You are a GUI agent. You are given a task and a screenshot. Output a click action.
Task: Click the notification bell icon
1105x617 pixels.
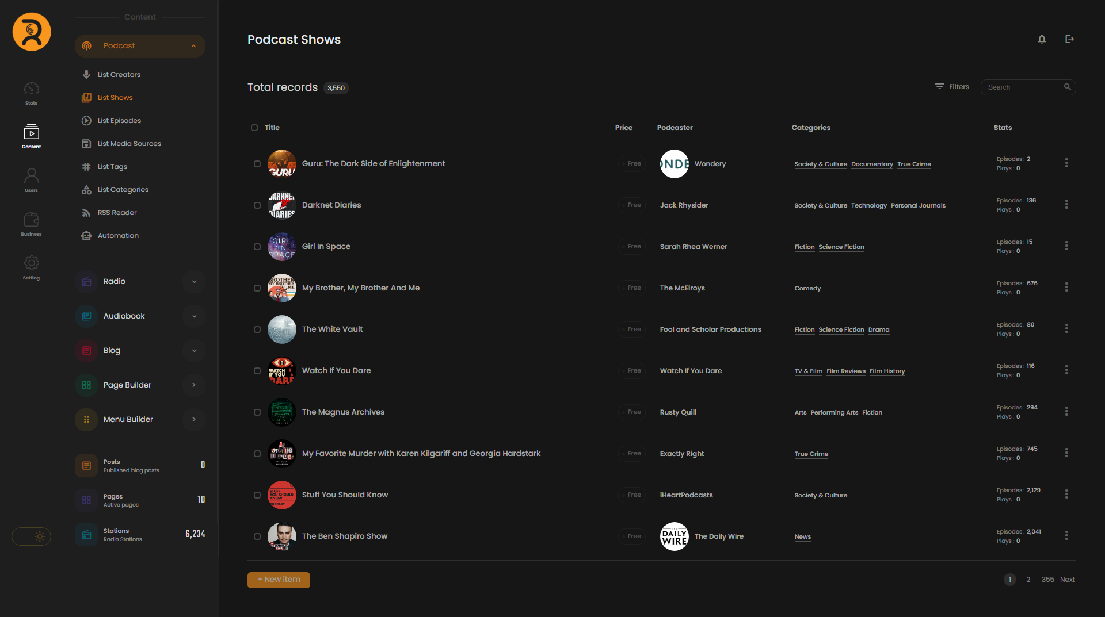tap(1042, 39)
